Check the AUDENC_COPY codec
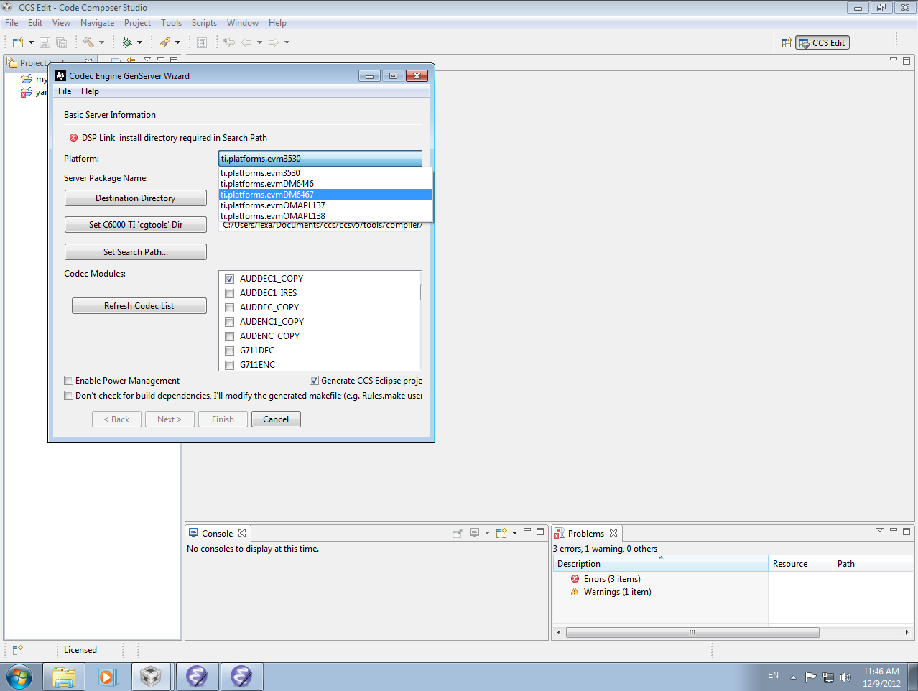Image resolution: width=918 pixels, height=691 pixels. tap(229, 336)
